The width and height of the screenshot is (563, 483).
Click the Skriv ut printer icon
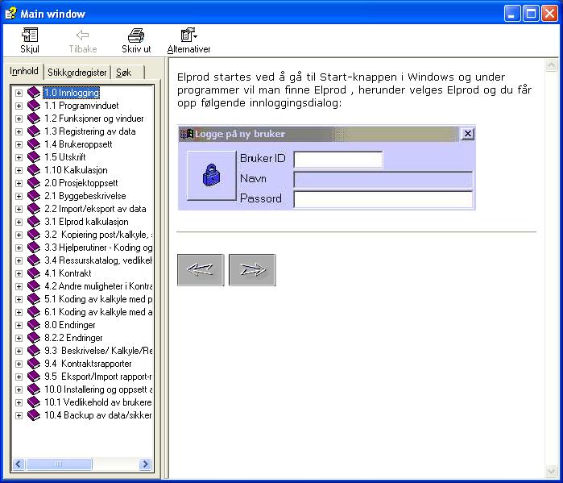136,35
